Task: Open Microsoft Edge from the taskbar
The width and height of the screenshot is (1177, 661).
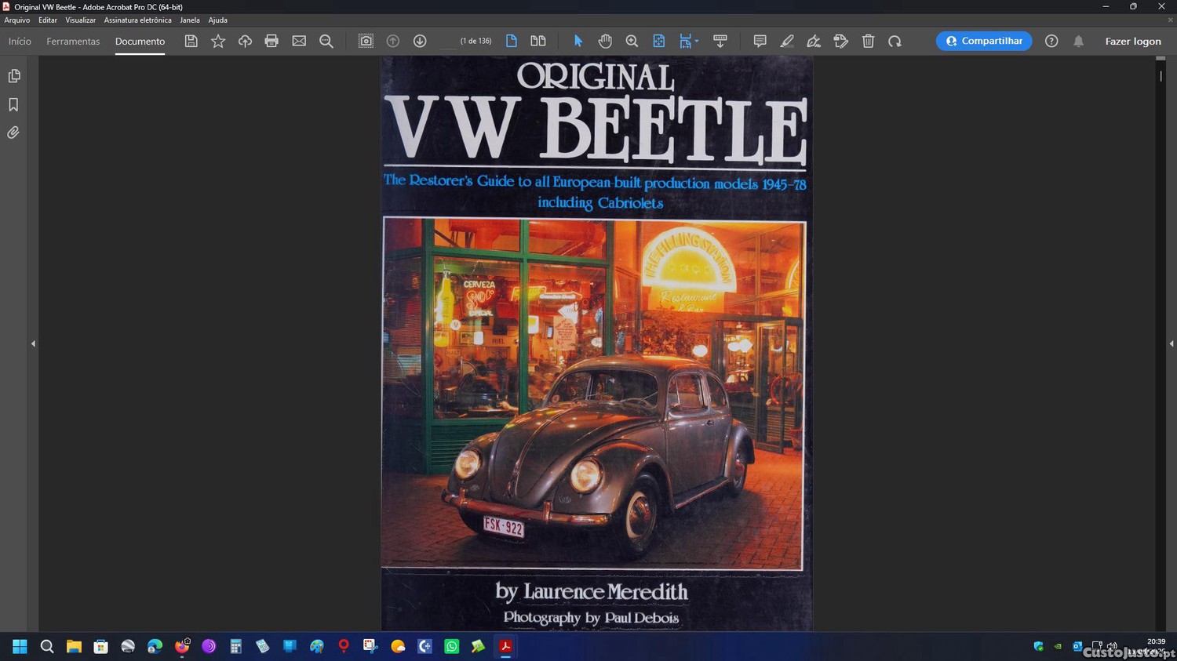Action: [155, 646]
